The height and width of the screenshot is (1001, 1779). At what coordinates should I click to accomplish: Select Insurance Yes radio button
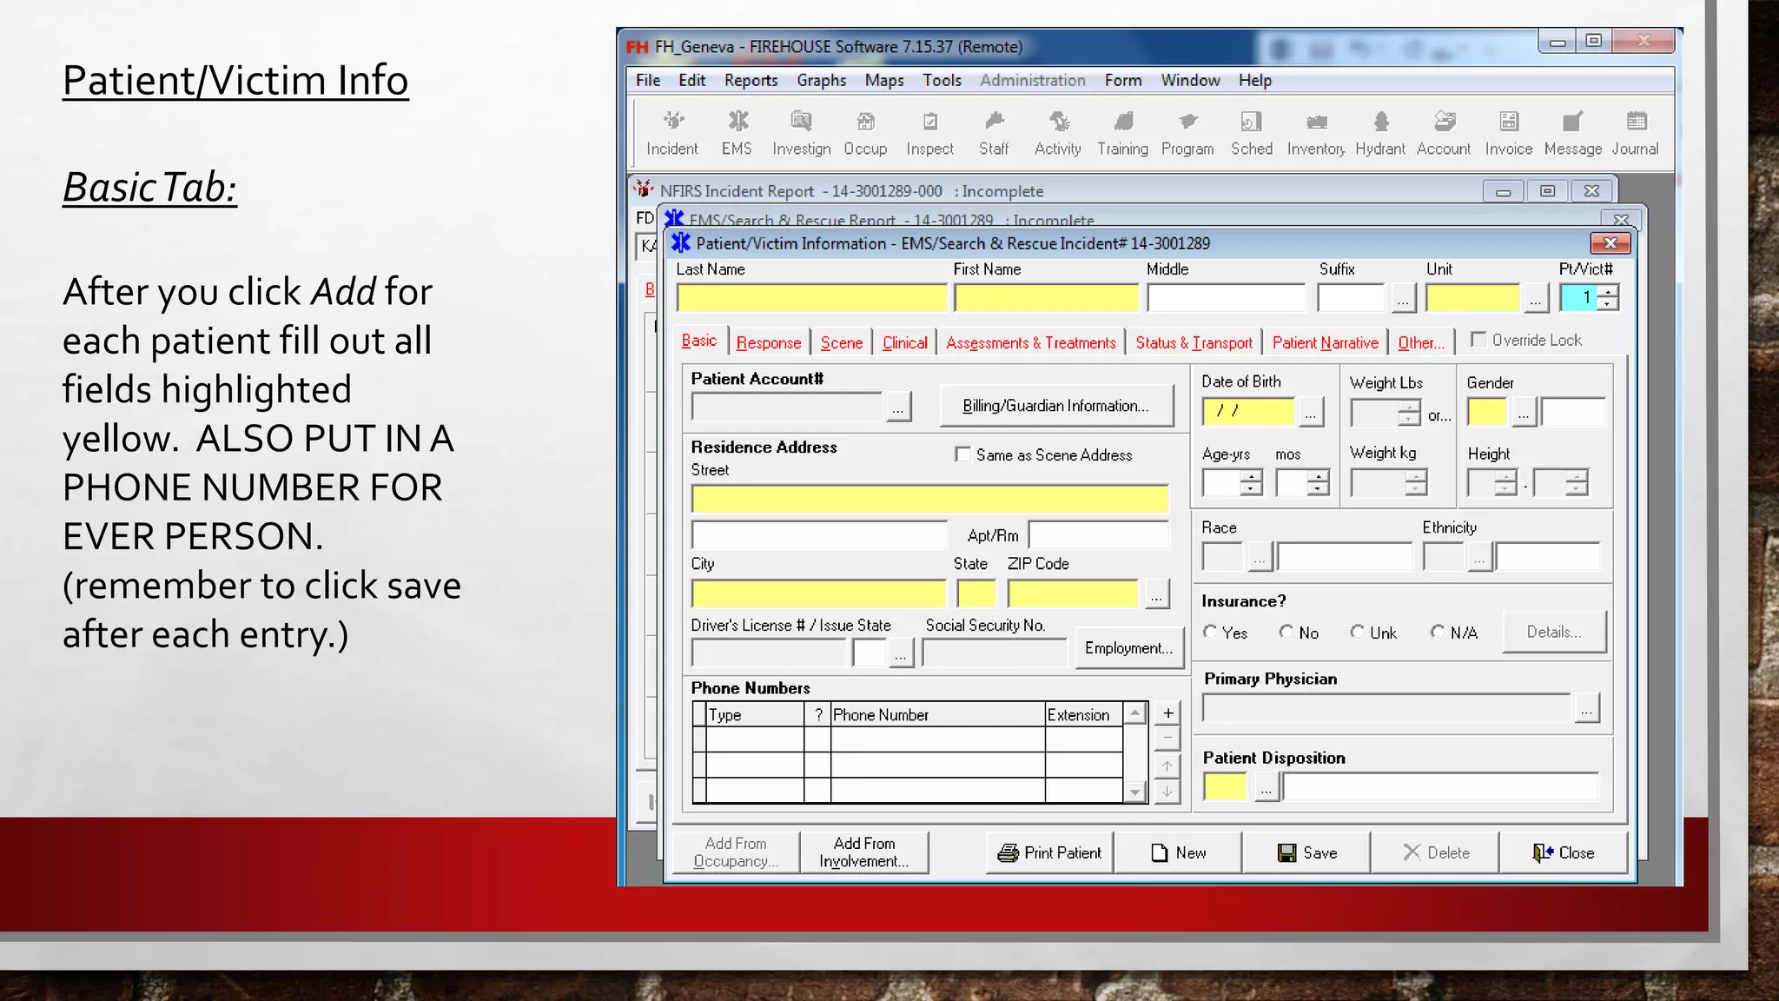point(1210,633)
